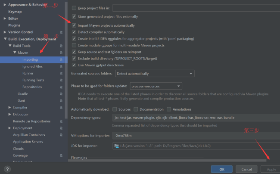The width and height of the screenshot is (280, 174).
Task: Click the project-level icon beside Compiler
Action: pyautogui.click(x=61, y=108)
